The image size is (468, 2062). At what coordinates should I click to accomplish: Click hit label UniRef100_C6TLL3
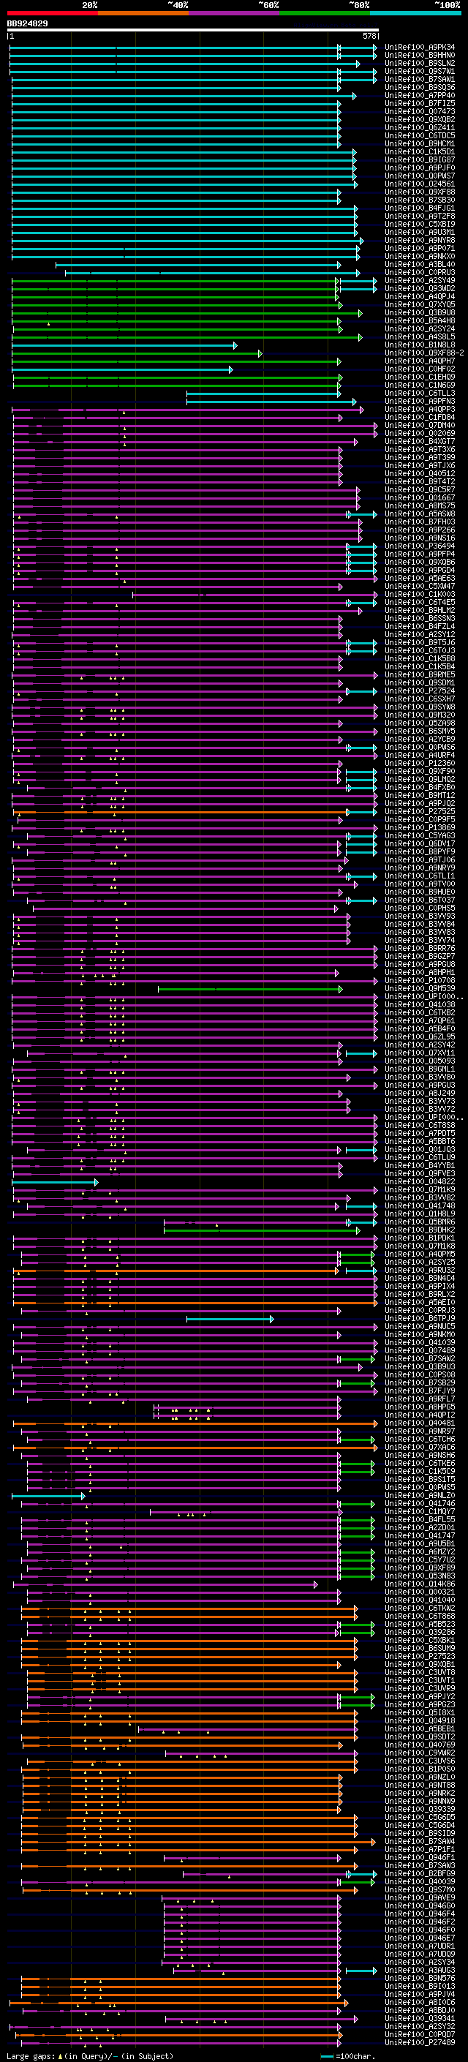(x=420, y=393)
